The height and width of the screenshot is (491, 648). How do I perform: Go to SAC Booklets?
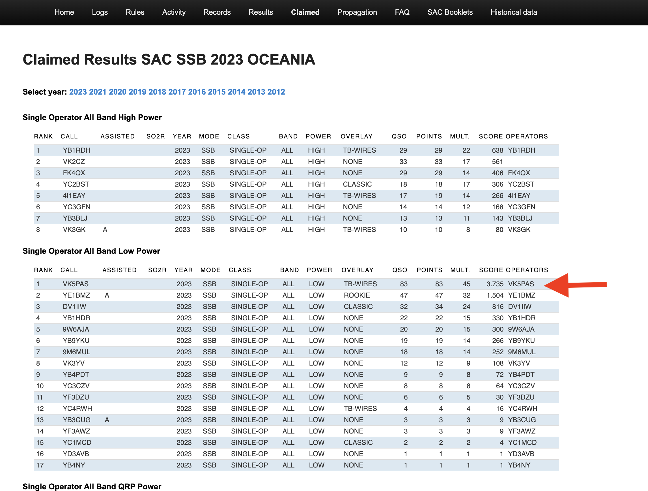(x=450, y=12)
